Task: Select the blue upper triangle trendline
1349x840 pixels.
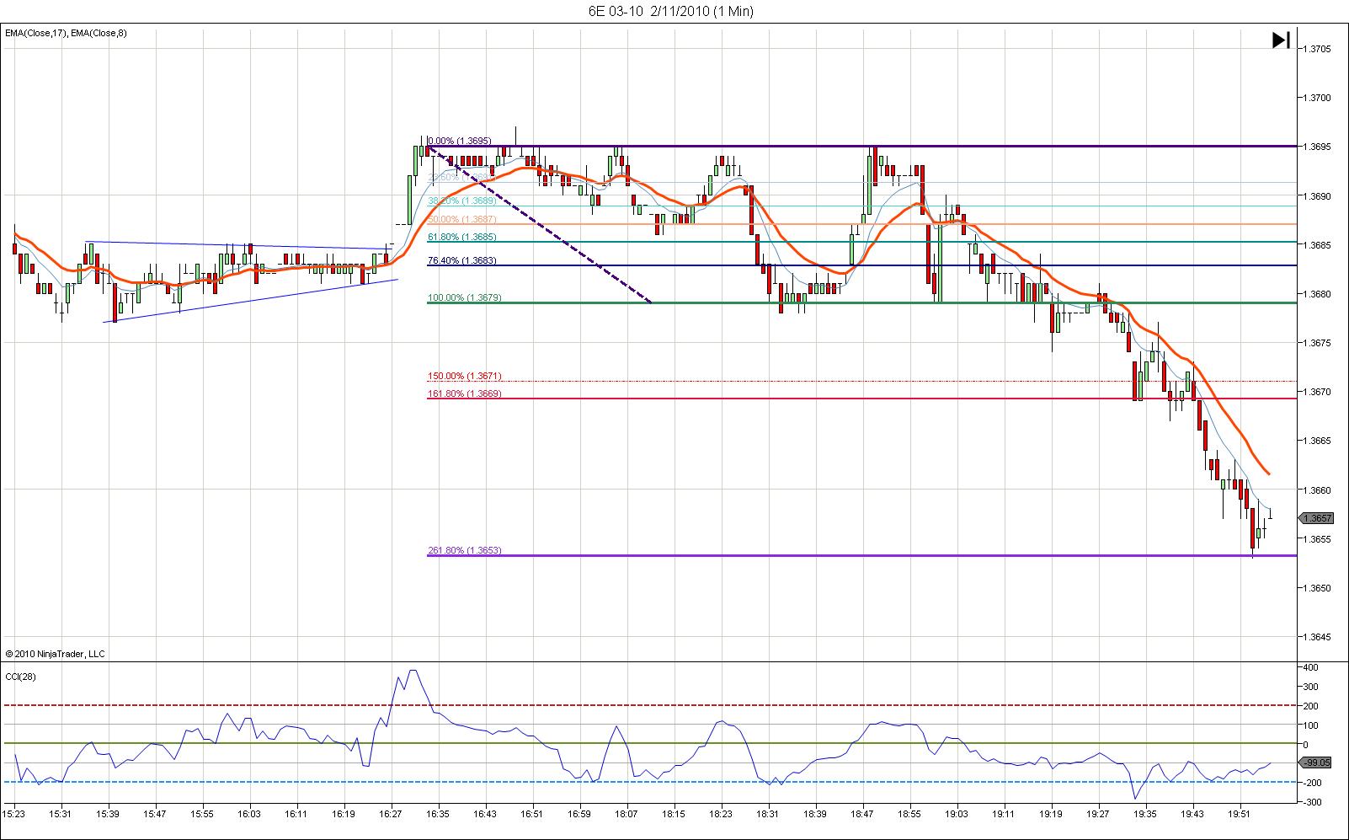Action: [x=237, y=245]
